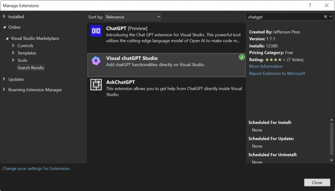The width and height of the screenshot is (335, 191).
Task: Select Search Results in the tree
Action: (31, 68)
